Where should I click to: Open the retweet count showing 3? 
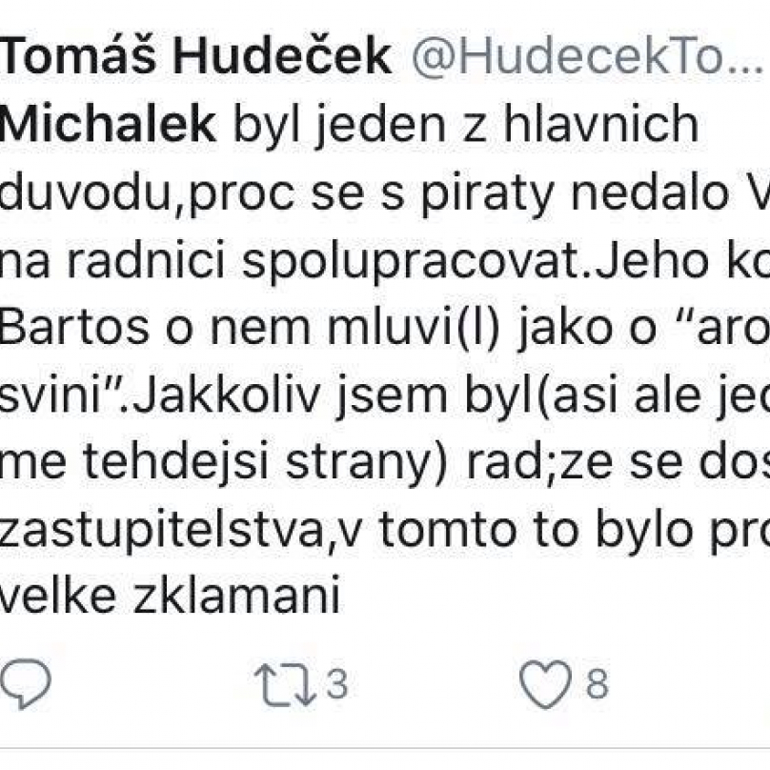point(337,684)
